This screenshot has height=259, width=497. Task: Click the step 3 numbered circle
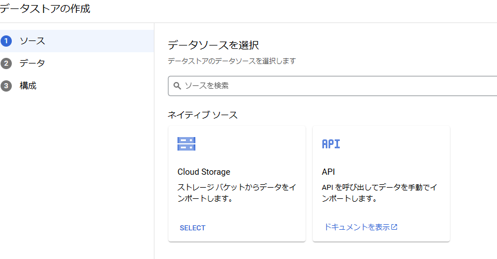(x=6, y=86)
